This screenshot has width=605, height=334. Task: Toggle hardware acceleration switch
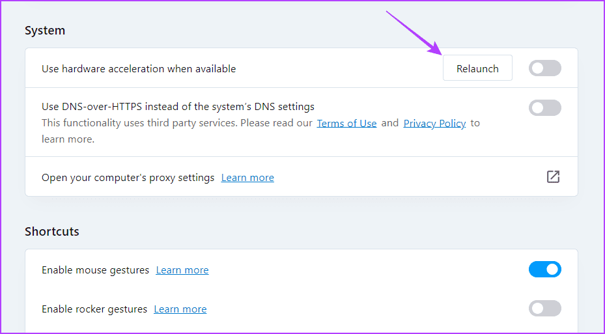pyautogui.click(x=544, y=68)
